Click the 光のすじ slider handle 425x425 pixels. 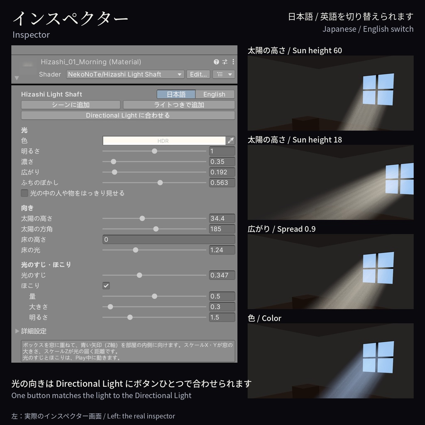pos(139,275)
